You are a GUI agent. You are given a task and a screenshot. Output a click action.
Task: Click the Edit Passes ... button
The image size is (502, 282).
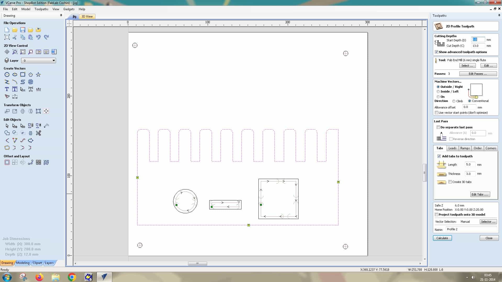click(478, 74)
